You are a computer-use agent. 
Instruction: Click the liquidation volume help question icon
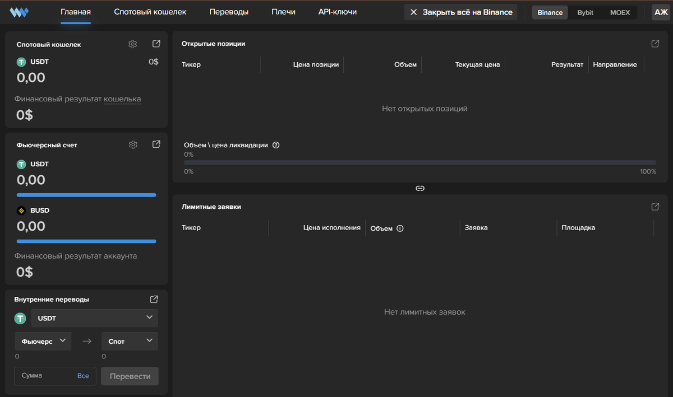pyautogui.click(x=276, y=145)
